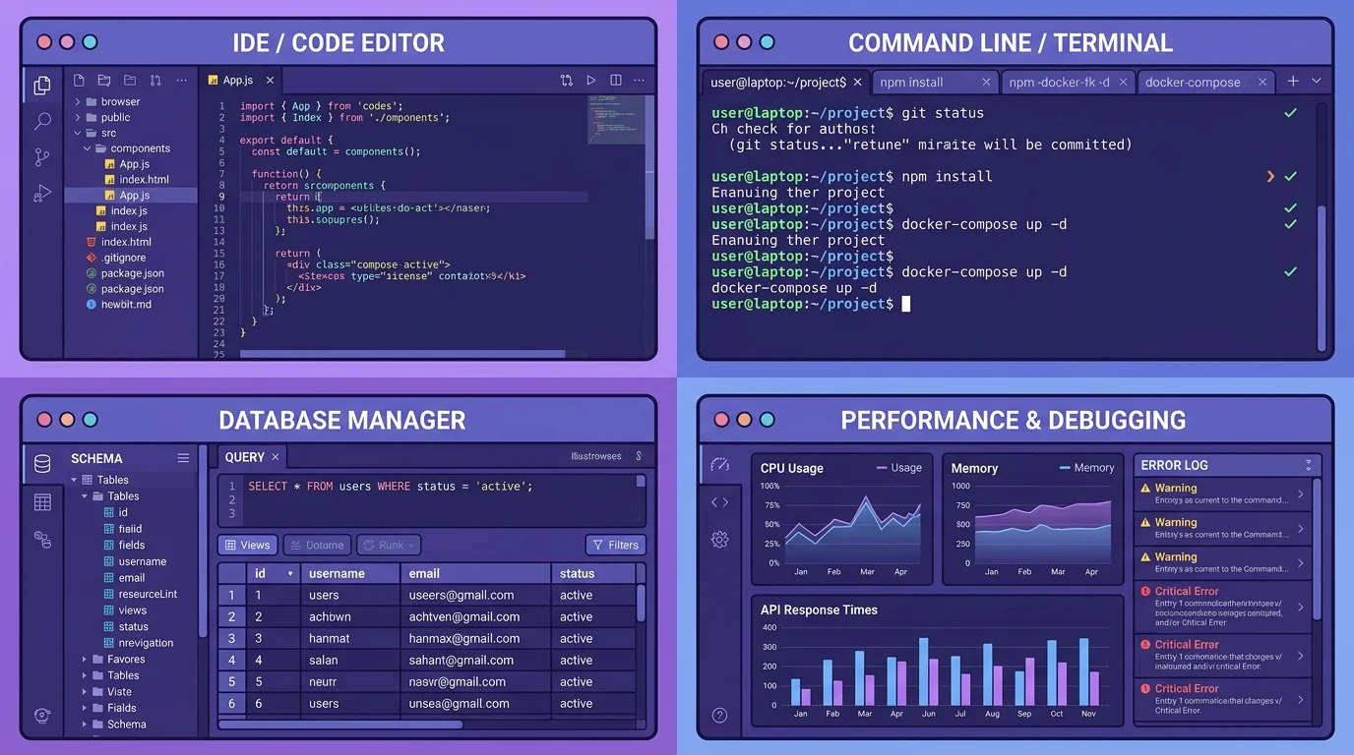This screenshot has width=1354, height=755.
Task: Select the App.js editor tab
Action: click(241, 81)
